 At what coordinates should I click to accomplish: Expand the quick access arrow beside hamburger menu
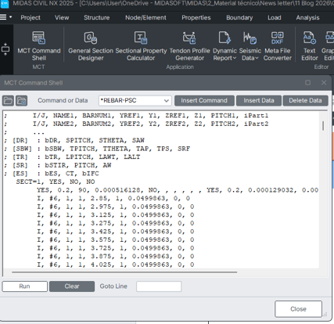[x=11, y=17]
